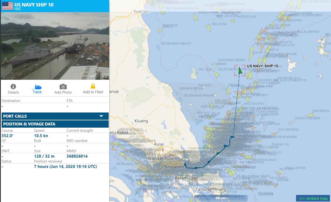The width and height of the screenshot is (331, 202).
Task: Click the Singapore city label on map
Action: pos(174,167)
